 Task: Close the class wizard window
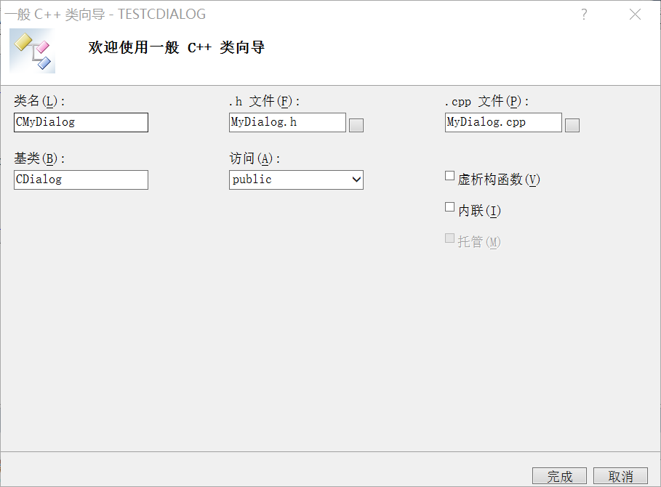(x=635, y=15)
